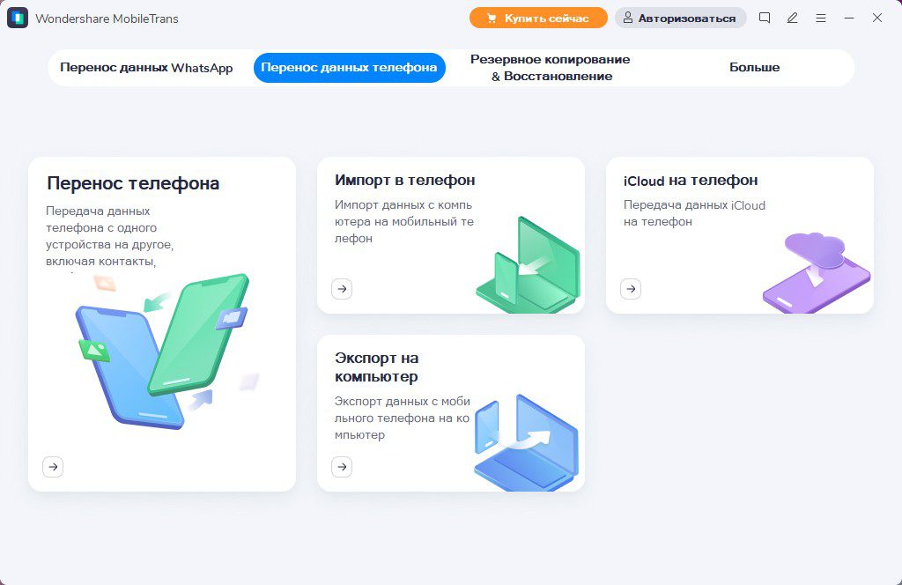Image resolution: width=902 pixels, height=585 pixels.
Task: Click the arrow icon under Импорт в телефон
Action: pyautogui.click(x=342, y=289)
